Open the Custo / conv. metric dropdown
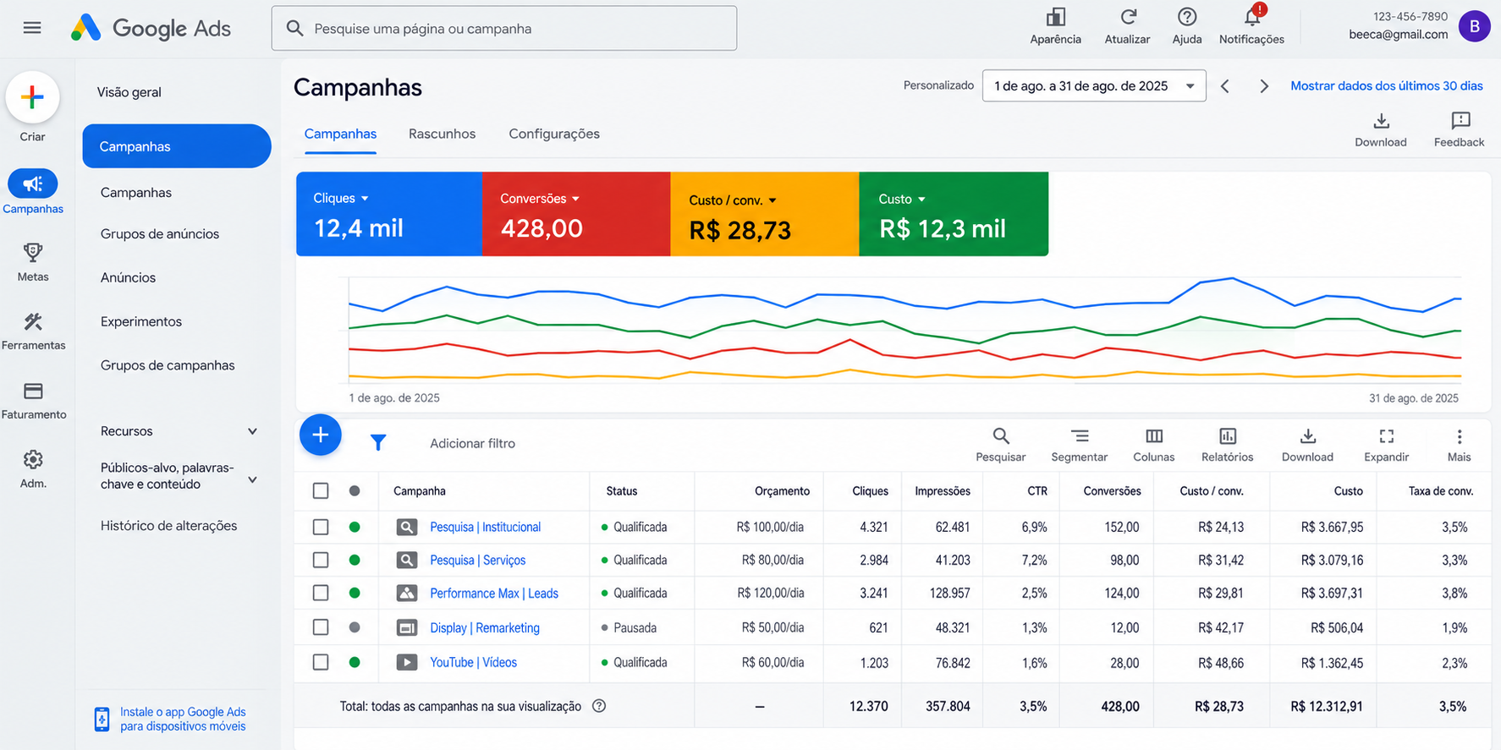This screenshot has height=750, width=1501. click(733, 200)
